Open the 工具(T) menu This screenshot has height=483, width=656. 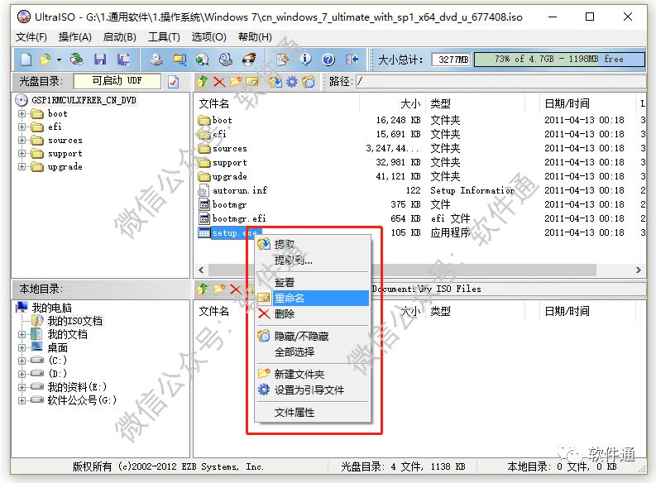click(164, 37)
